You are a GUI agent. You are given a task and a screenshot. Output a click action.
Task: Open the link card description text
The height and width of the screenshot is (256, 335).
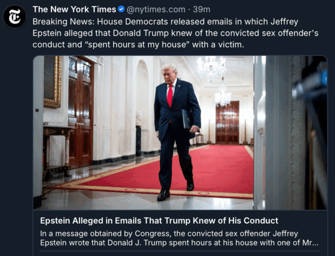179,238
